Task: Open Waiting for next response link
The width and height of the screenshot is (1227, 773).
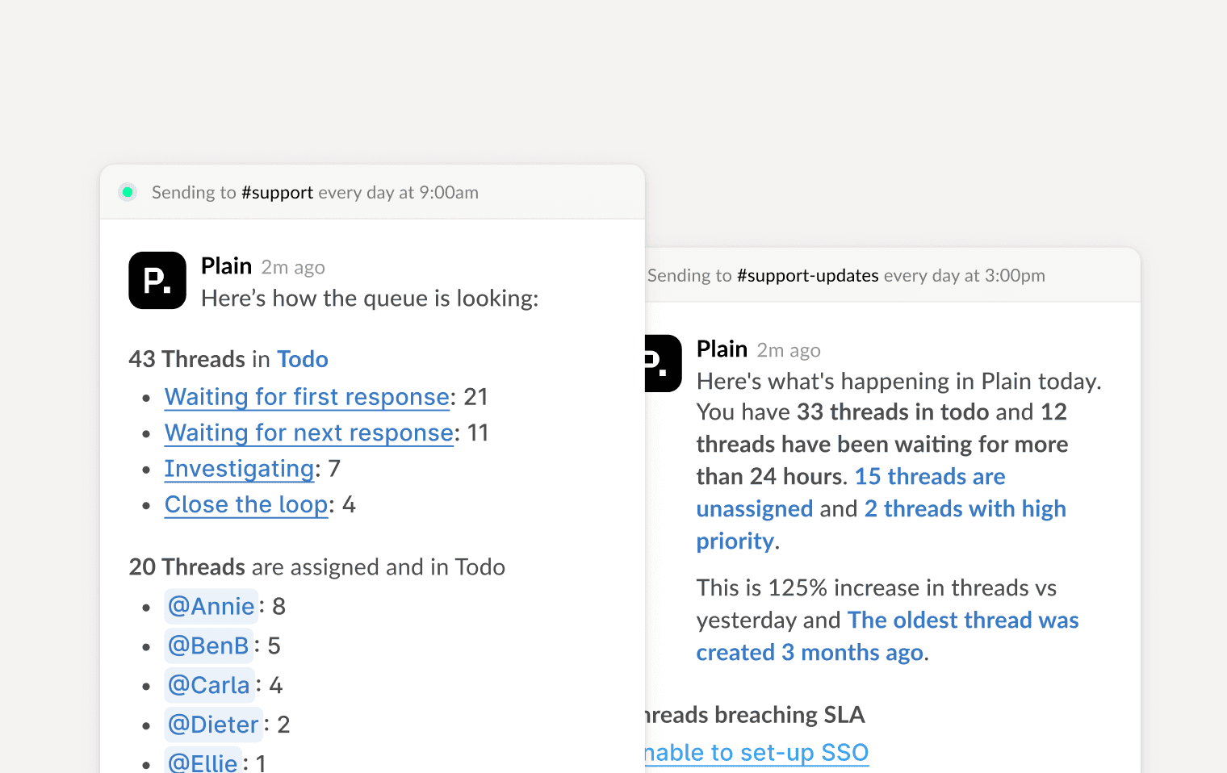Action: tap(308, 433)
